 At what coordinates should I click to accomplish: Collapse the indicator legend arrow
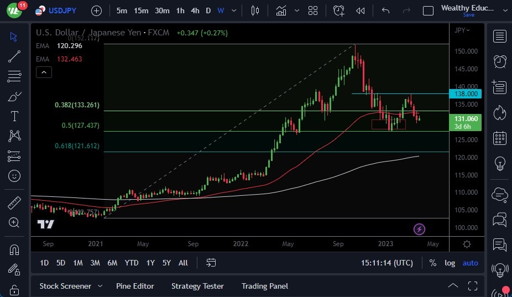[x=44, y=72]
